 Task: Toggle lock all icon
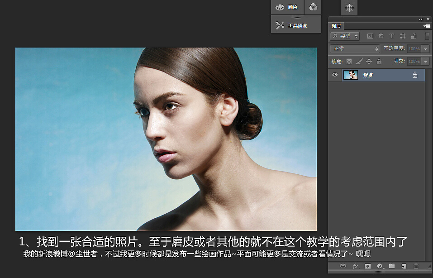click(x=379, y=61)
